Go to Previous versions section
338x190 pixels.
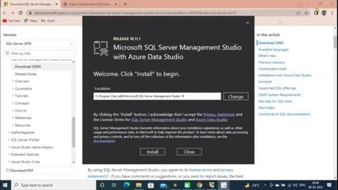(271, 62)
